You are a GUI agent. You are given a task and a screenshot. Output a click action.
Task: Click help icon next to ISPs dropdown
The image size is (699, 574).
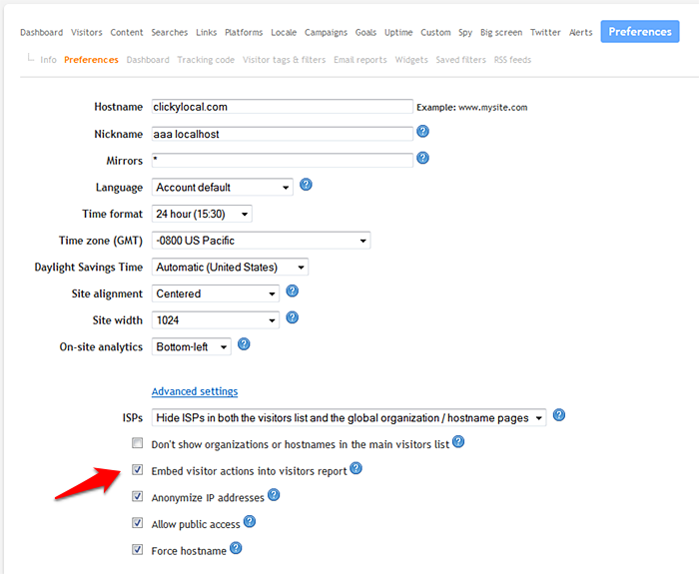point(559,415)
